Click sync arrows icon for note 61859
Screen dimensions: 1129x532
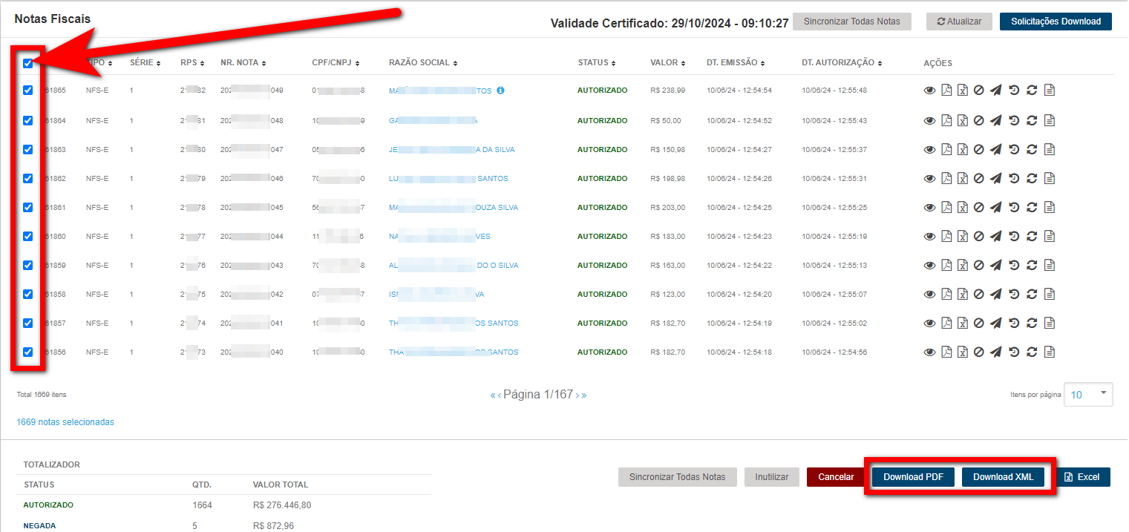1032,265
